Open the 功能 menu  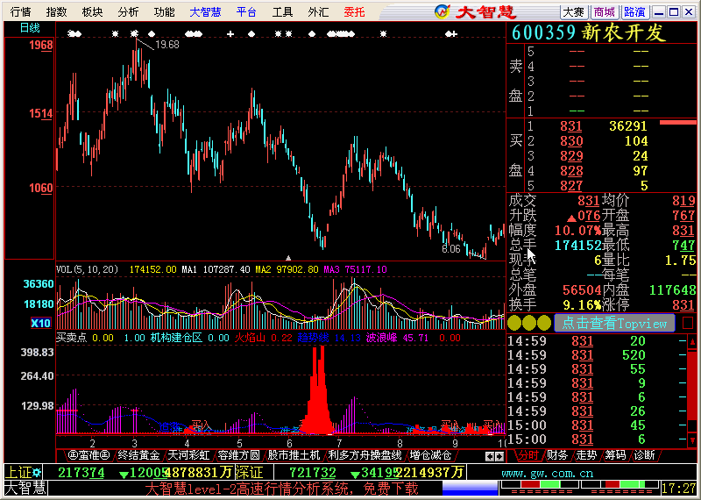(164, 12)
